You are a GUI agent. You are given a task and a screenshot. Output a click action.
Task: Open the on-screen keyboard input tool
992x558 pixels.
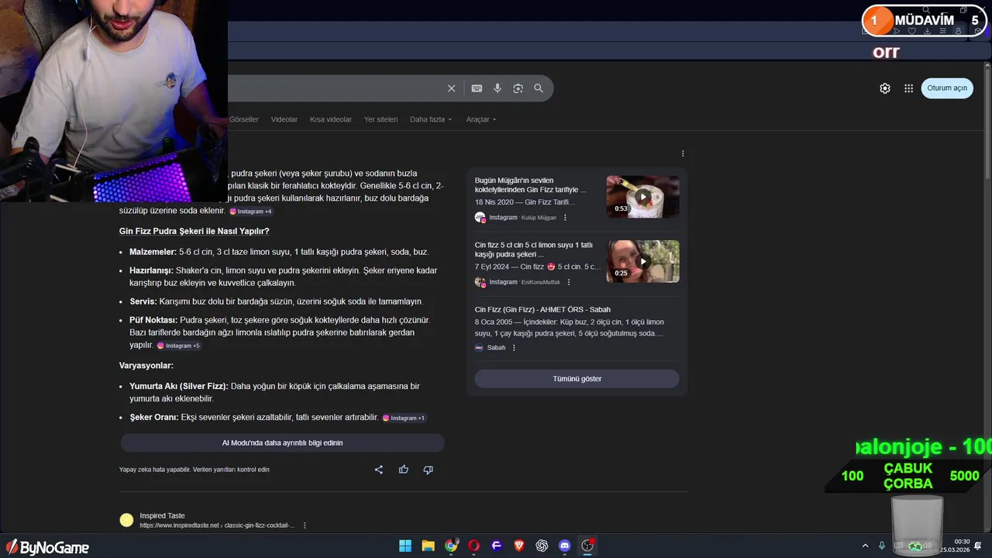click(477, 88)
